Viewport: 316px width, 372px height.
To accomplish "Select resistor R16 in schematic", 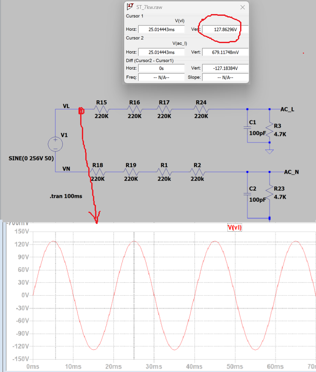I will (134, 109).
